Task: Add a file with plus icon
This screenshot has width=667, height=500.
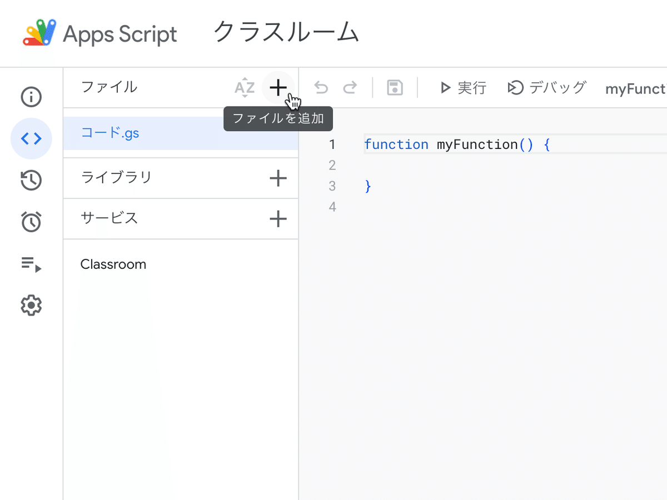Action: click(278, 87)
